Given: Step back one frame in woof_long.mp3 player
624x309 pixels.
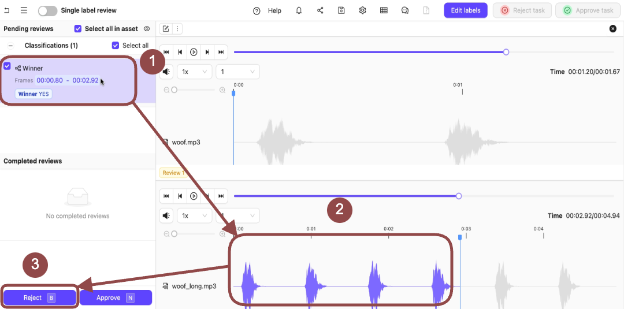Looking at the screenshot, I should pyautogui.click(x=180, y=196).
